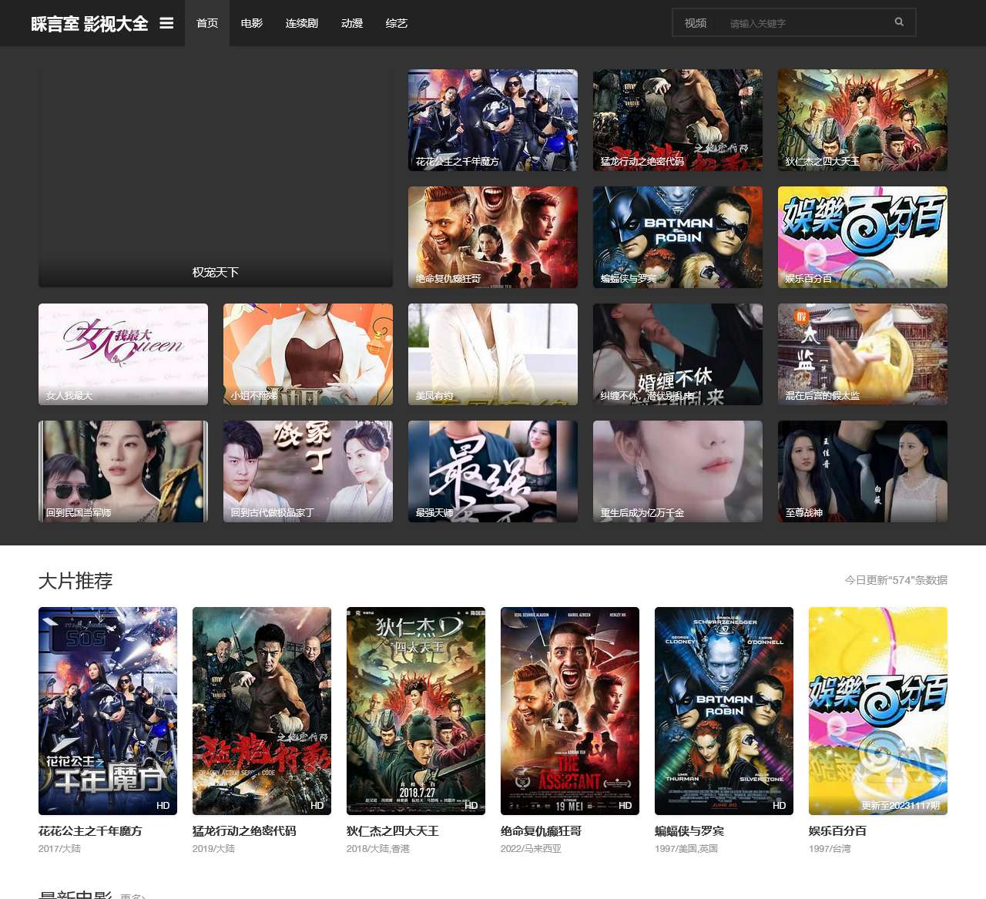Viewport: 986px width, 899px height.
Task: Click 绝命复仇瘾狂哥 title link below its poster
Action: [541, 831]
